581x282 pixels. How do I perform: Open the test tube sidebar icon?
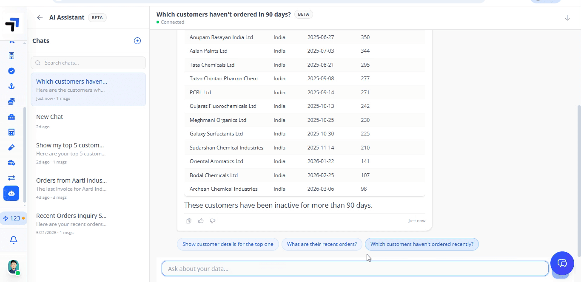(11, 147)
